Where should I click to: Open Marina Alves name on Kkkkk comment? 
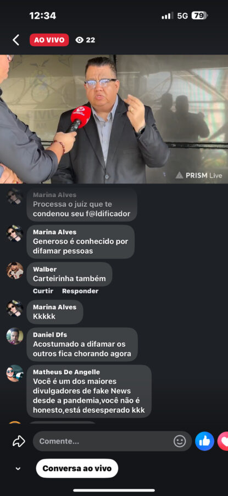(54, 307)
